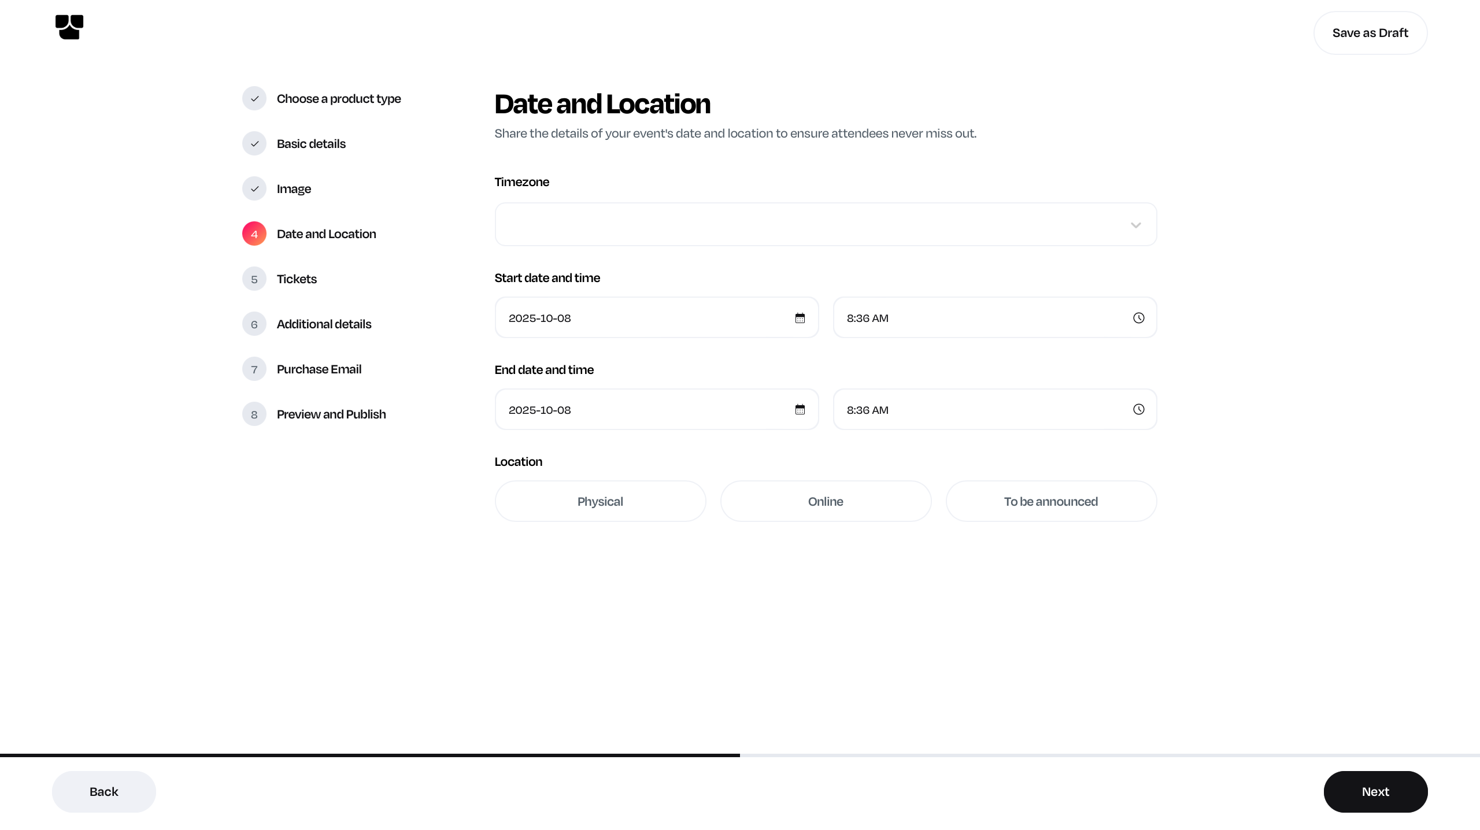Select Online location option
This screenshot has height=830, width=1480.
(826, 501)
